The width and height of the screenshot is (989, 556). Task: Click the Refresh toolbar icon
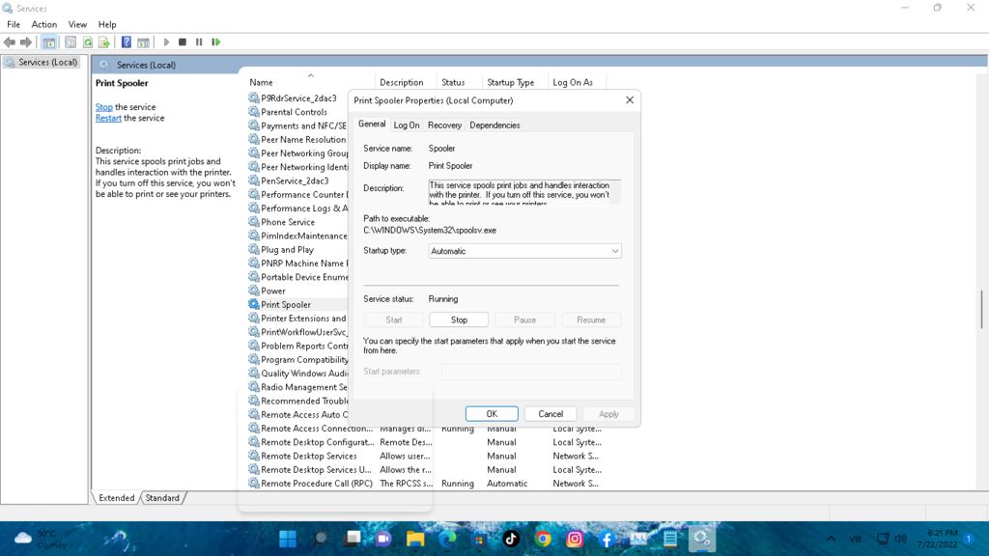pyautogui.click(x=88, y=42)
